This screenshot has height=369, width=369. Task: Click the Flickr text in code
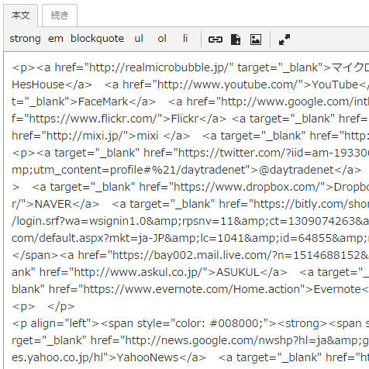(184, 119)
